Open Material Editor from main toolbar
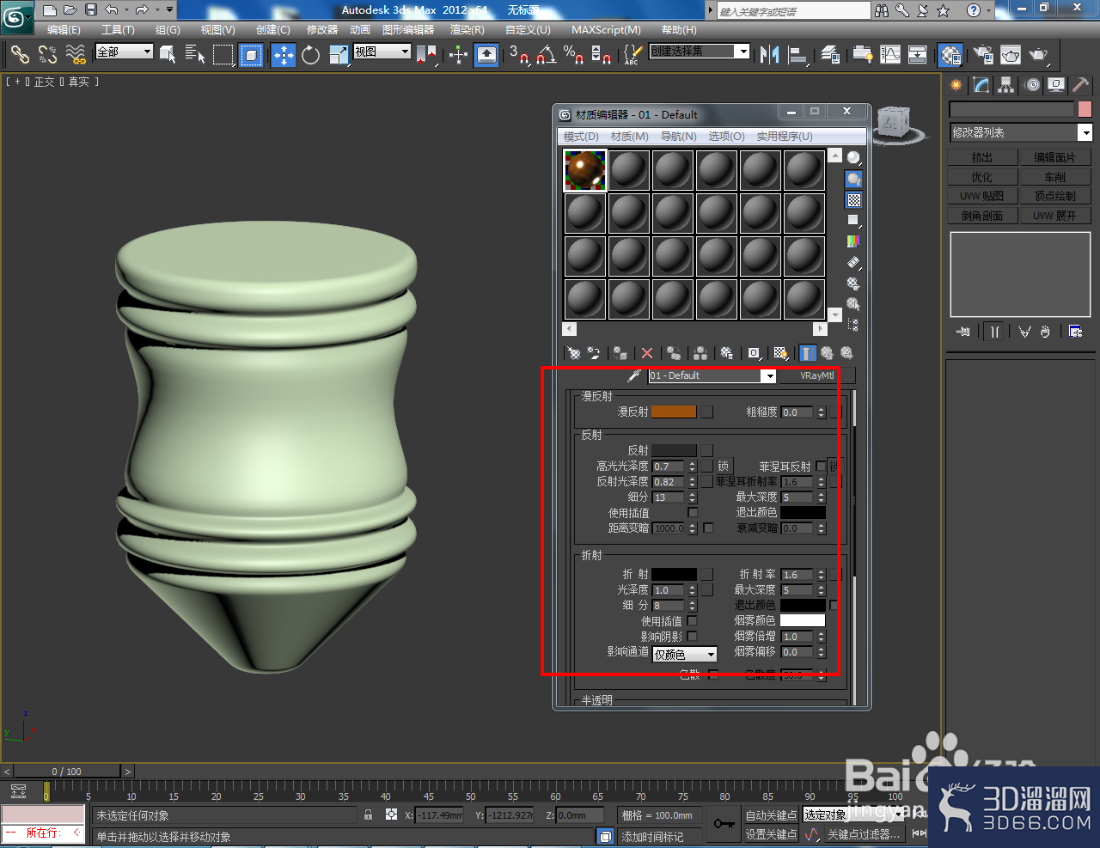The height and width of the screenshot is (848, 1100). coord(950,55)
